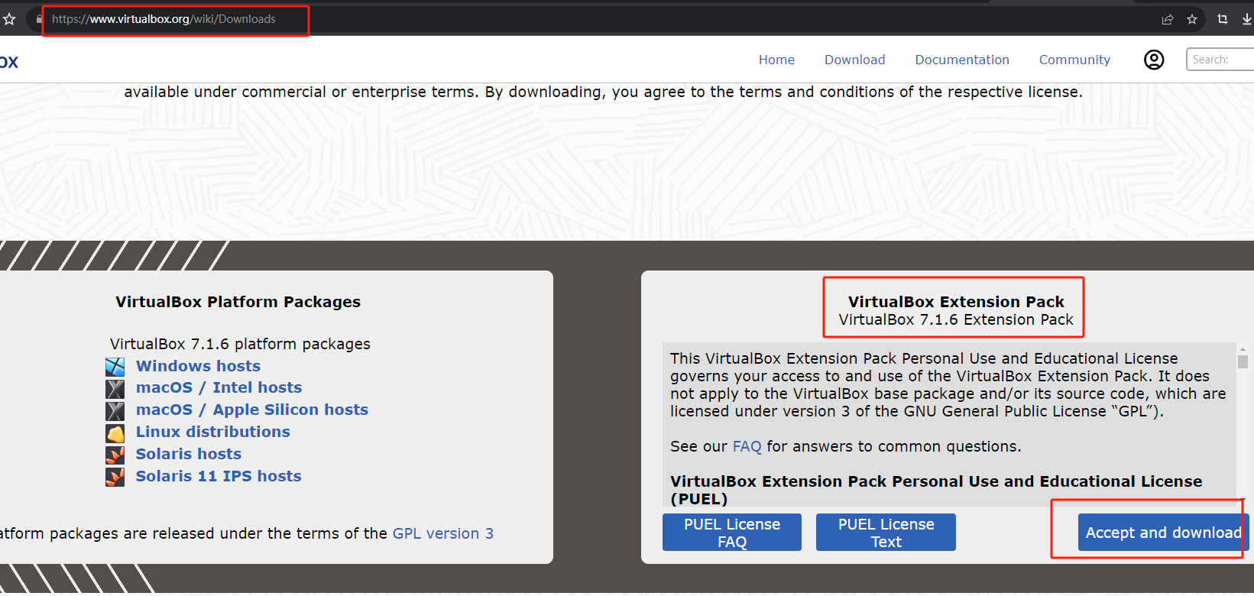Bookmark this page with the right star icon

(x=1192, y=19)
